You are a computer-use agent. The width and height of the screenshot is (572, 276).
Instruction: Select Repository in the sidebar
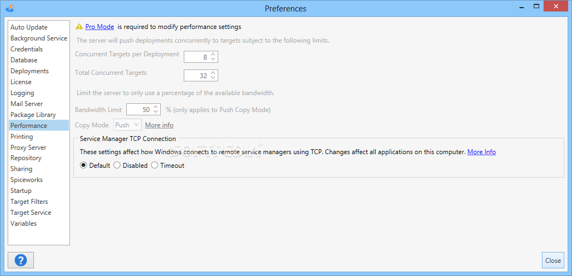(39, 158)
